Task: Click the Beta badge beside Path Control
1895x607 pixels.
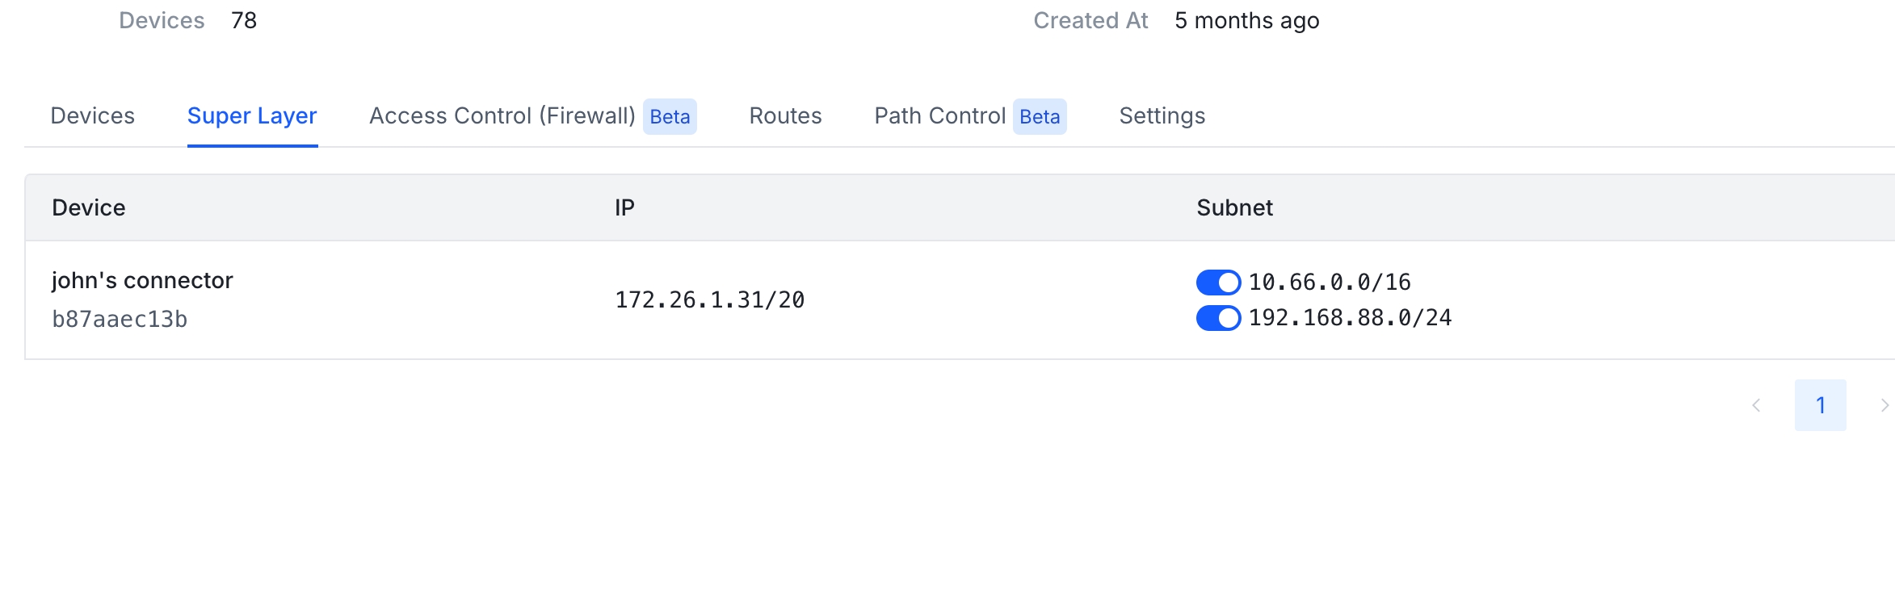Action: pyautogui.click(x=1040, y=117)
